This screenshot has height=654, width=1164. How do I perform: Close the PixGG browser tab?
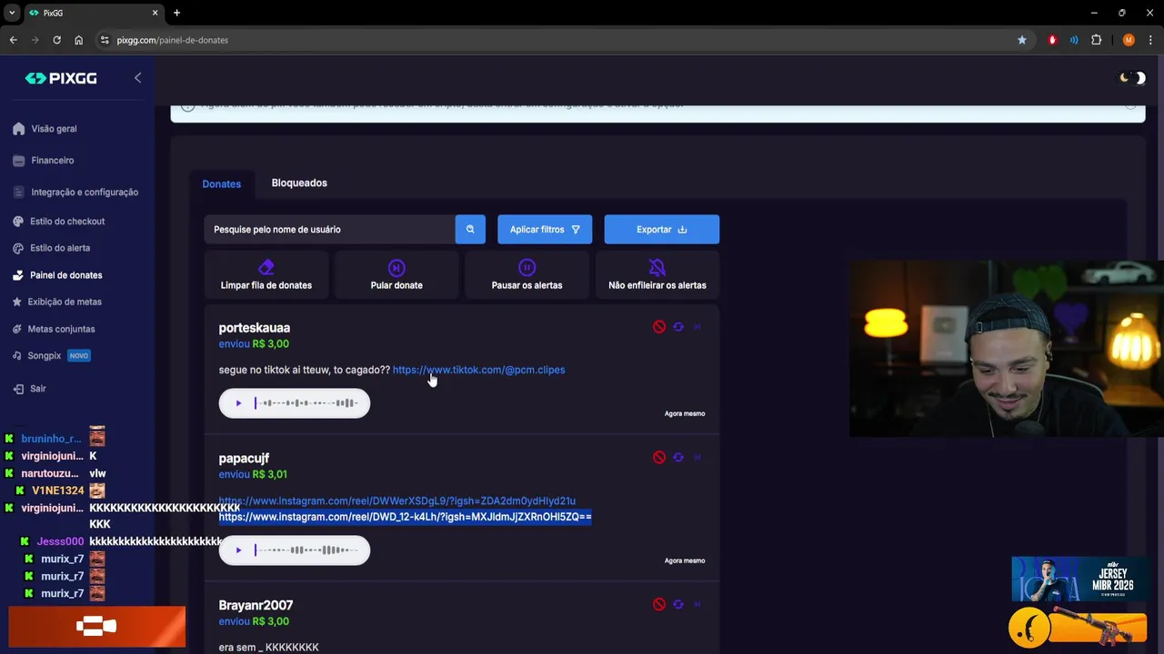156,13
